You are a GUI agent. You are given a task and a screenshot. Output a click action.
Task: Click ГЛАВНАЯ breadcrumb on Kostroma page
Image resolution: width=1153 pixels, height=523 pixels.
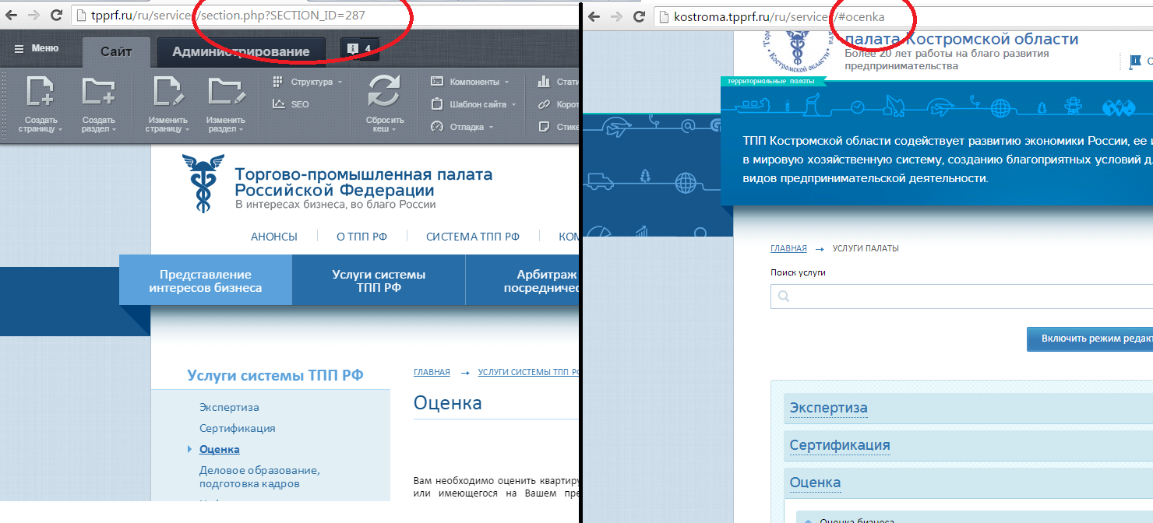coord(788,248)
